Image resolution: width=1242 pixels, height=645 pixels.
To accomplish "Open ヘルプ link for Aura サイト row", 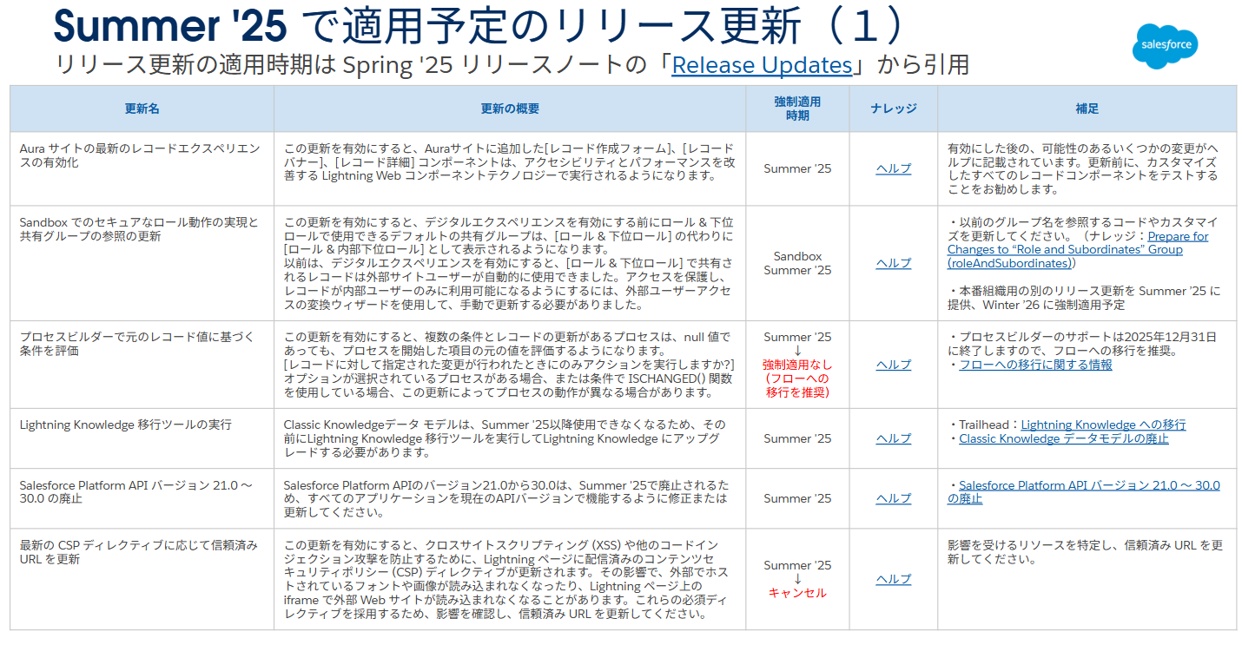I will point(893,168).
